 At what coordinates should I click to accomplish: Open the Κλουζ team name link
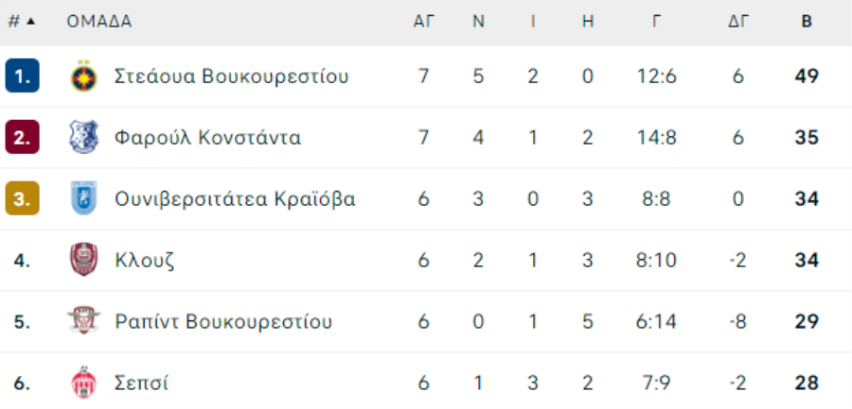(x=145, y=261)
